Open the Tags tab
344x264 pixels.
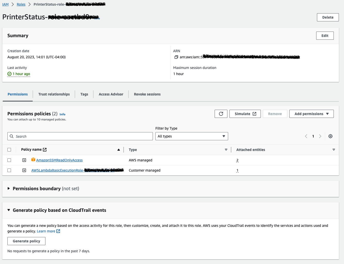point(84,94)
